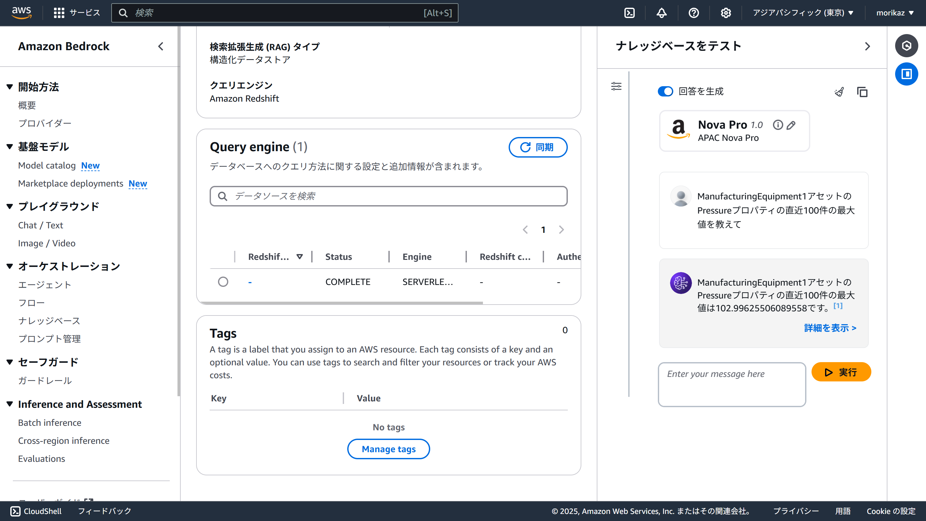The height and width of the screenshot is (521, 926).
Task: Open configuration sliders icon in test panel
Action: 616,86
